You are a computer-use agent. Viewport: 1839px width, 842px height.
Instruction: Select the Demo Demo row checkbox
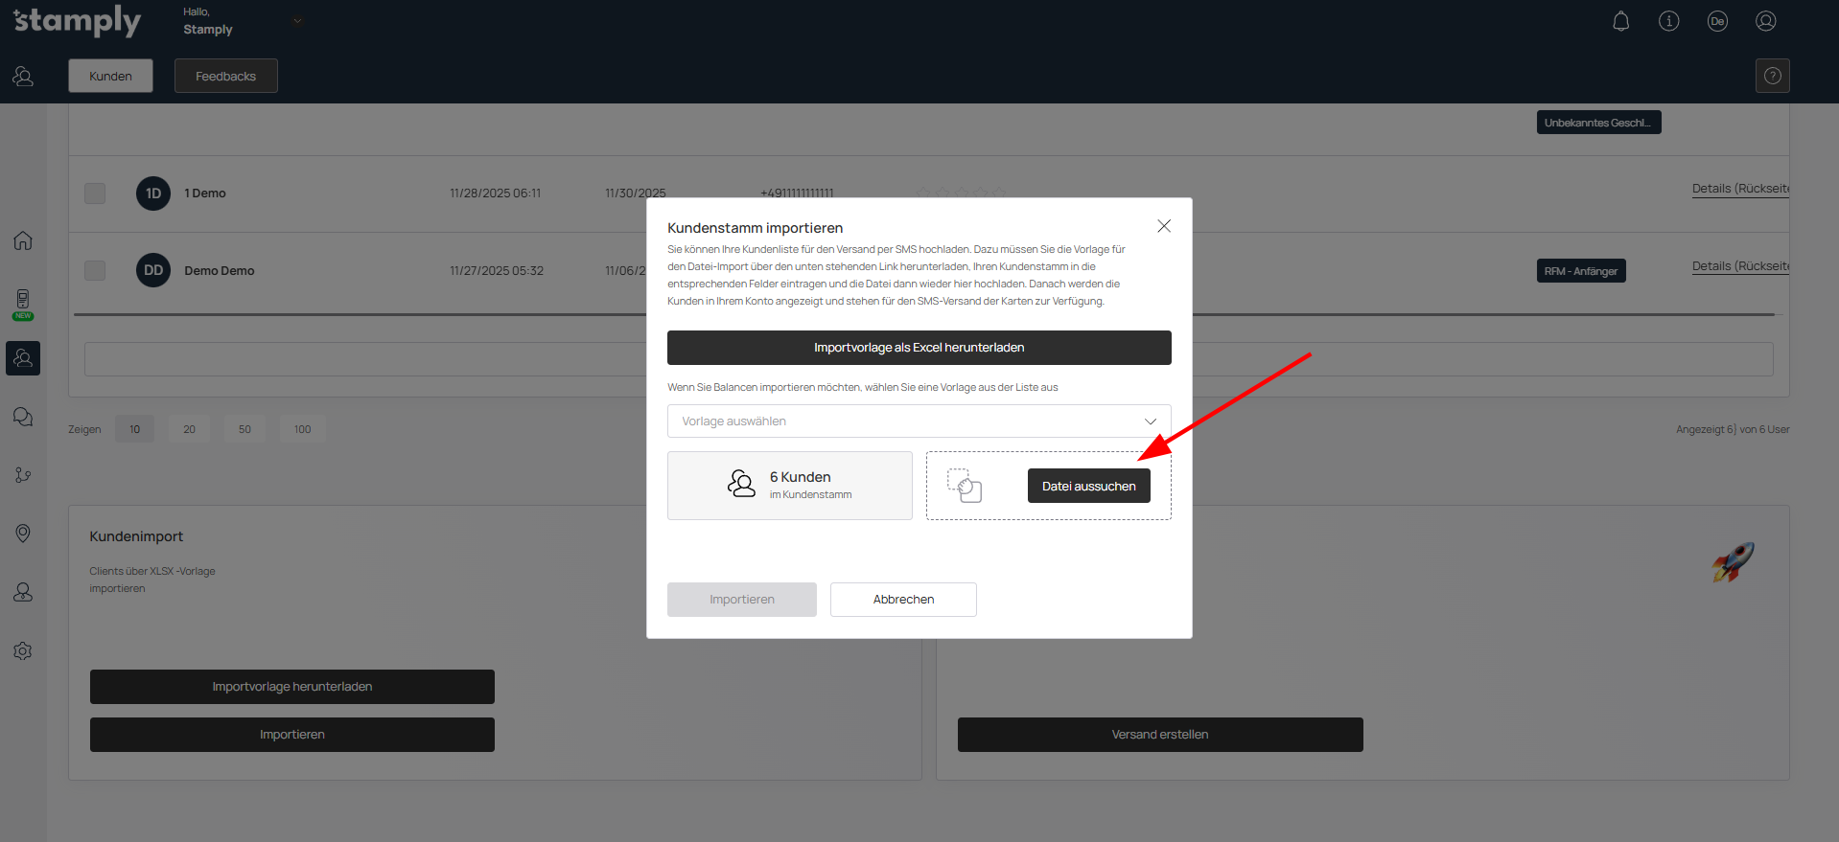pyautogui.click(x=95, y=271)
